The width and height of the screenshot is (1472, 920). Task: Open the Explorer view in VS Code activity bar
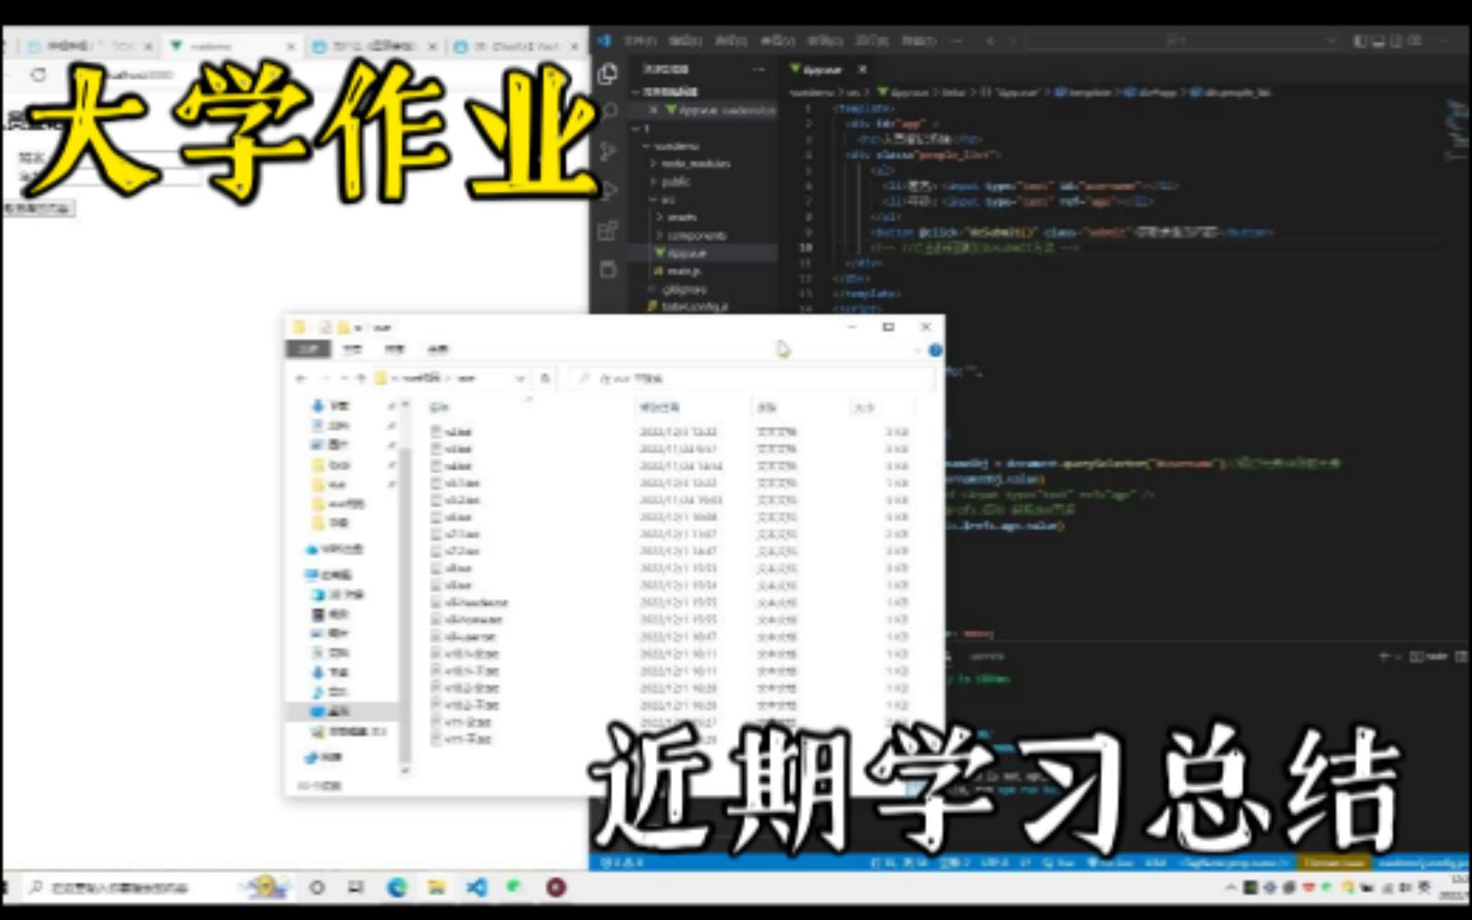608,73
